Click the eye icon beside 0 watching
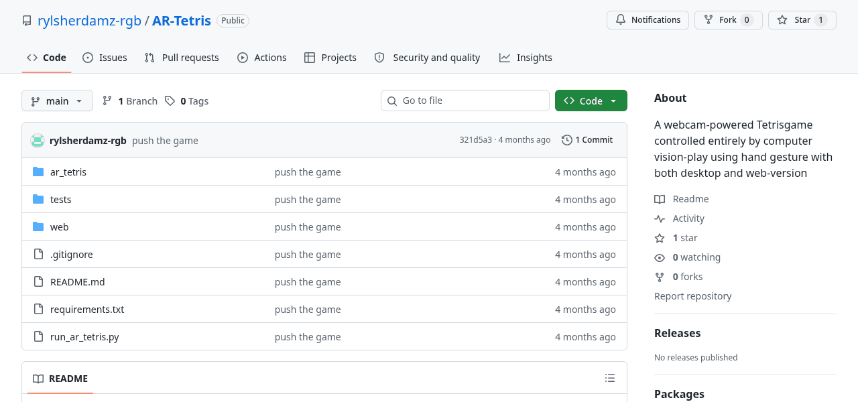 pyautogui.click(x=660, y=257)
